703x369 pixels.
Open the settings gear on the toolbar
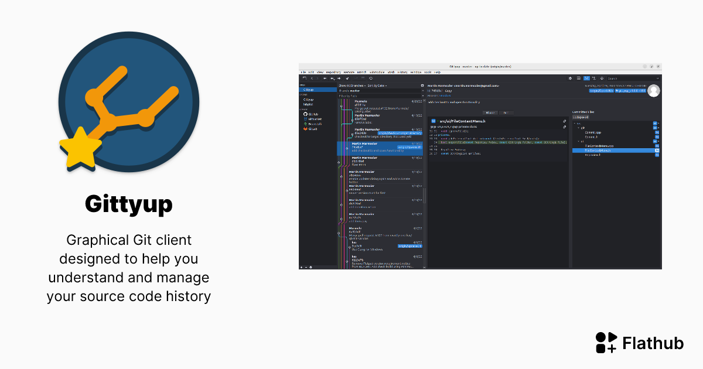570,78
